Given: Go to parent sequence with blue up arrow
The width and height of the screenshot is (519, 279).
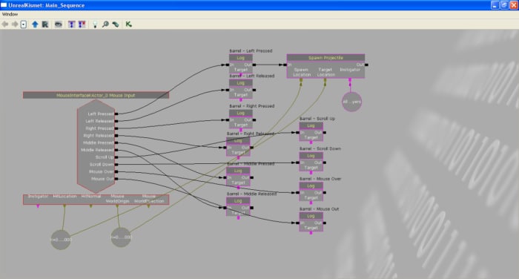Looking at the screenshot, I should pyautogui.click(x=35, y=24).
